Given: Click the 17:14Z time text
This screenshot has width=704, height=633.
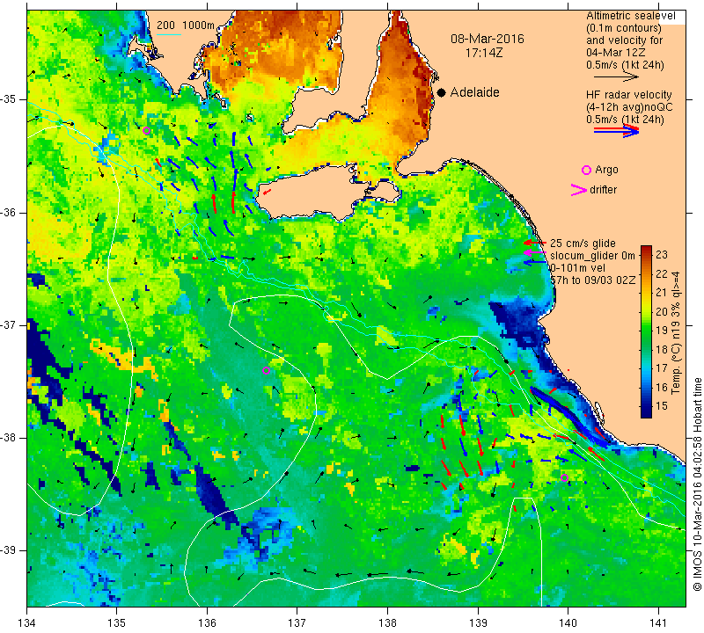Looking at the screenshot, I should click(483, 53).
